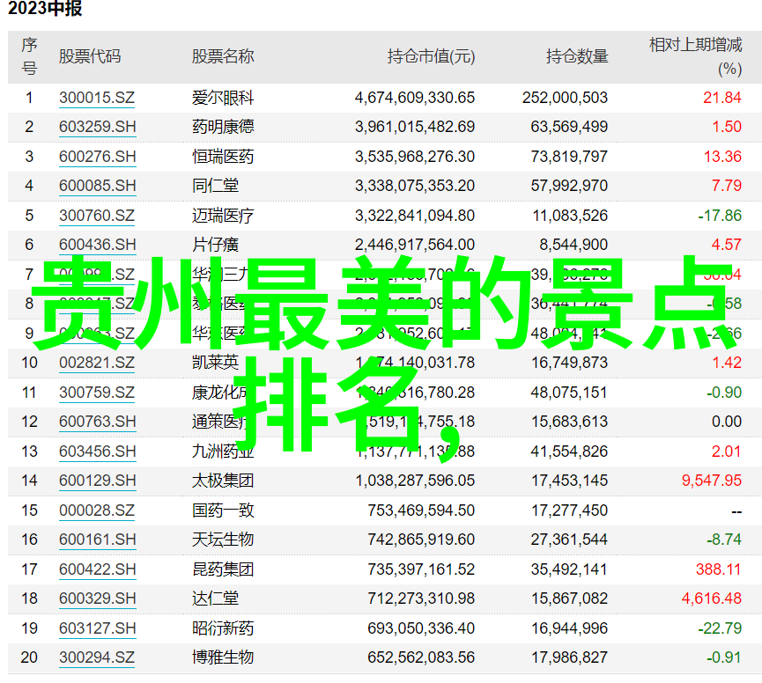Click change value 388.11
The width and height of the screenshot is (762, 683).
pyautogui.click(x=718, y=569)
